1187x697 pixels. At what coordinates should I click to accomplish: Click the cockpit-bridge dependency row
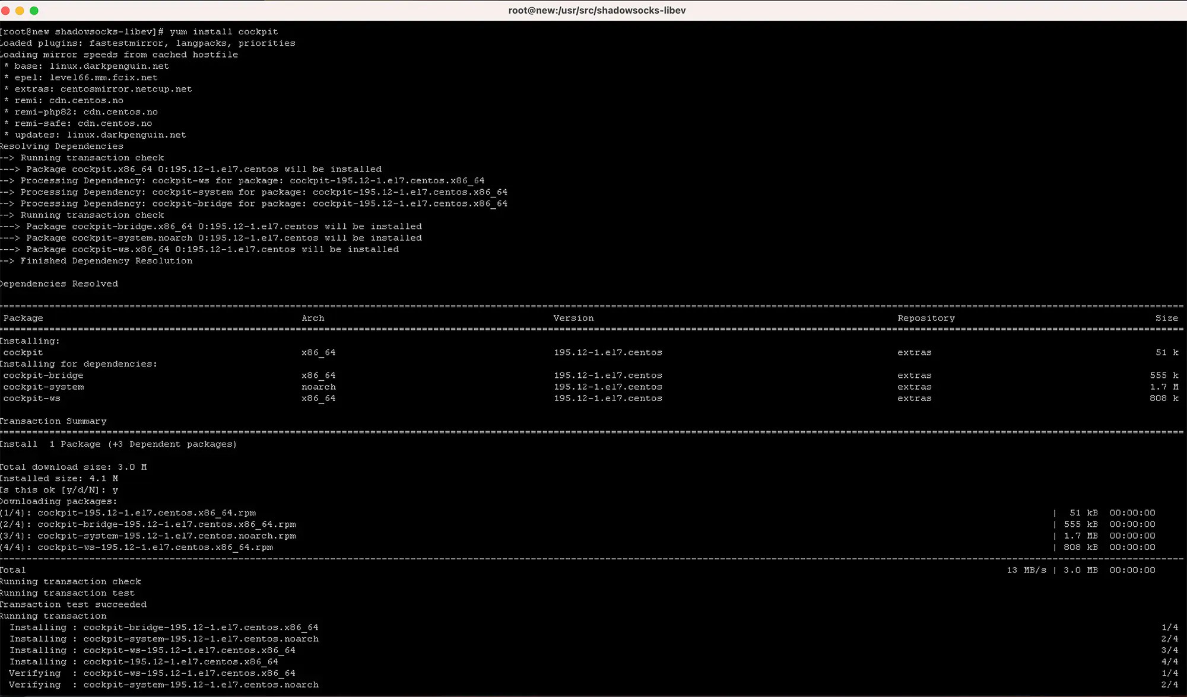click(43, 375)
